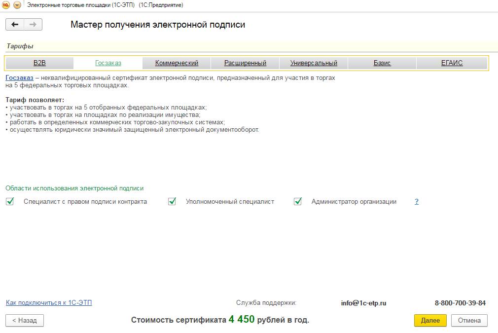The height and width of the screenshot is (333, 498).
Task: Click the Области использования электронной подписи heading
Action: [74, 188]
